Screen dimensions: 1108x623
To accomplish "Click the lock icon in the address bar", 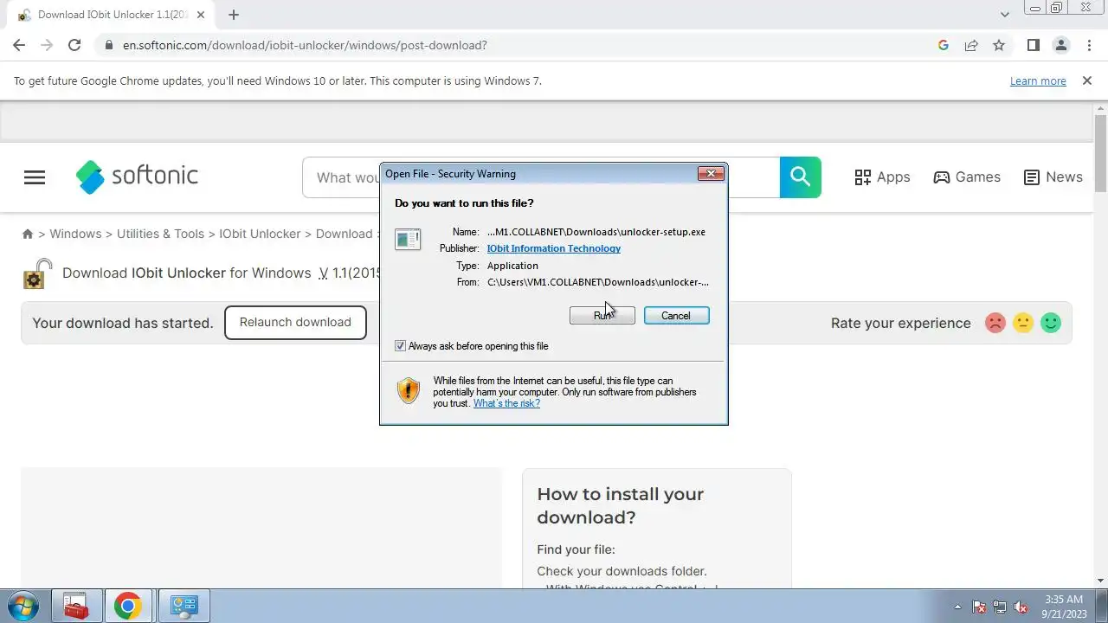I will pos(109,45).
